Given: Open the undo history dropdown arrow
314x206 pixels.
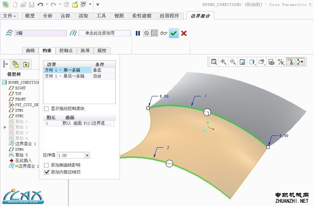Looking at the screenshot, I should (x=47, y=4).
